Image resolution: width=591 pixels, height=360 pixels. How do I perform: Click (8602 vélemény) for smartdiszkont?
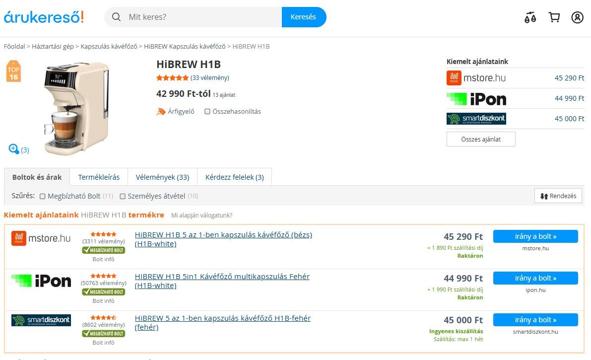(x=104, y=325)
